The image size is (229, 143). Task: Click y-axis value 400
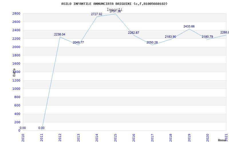pos(17,114)
